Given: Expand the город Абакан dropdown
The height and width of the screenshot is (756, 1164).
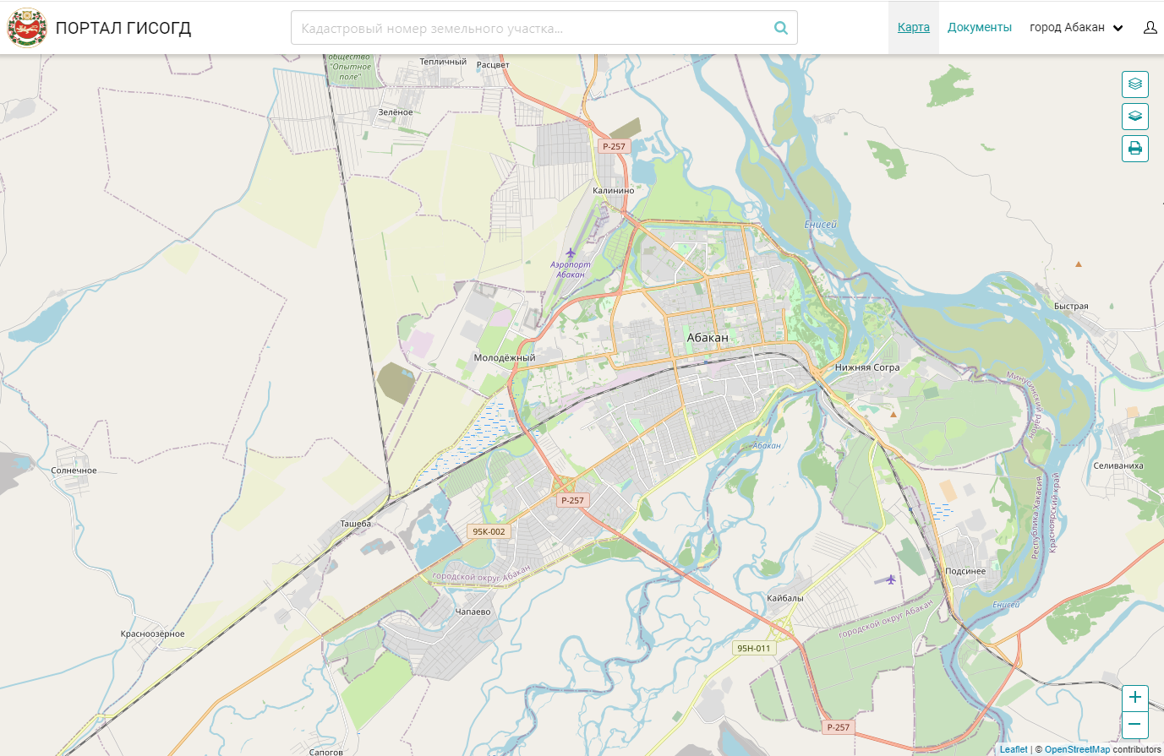Looking at the screenshot, I should click(1075, 28).
